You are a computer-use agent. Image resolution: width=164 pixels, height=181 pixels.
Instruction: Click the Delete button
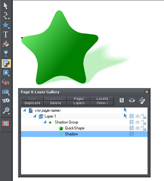point(55,103)
